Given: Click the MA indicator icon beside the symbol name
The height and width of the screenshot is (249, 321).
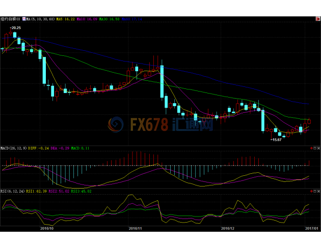Looking at the screenshot, I should pos(24,19).
